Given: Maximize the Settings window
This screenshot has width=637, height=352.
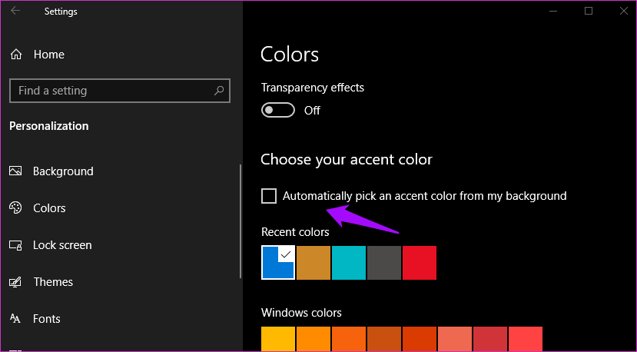Looking at the screenshot, I should click(x=589, y=11).
